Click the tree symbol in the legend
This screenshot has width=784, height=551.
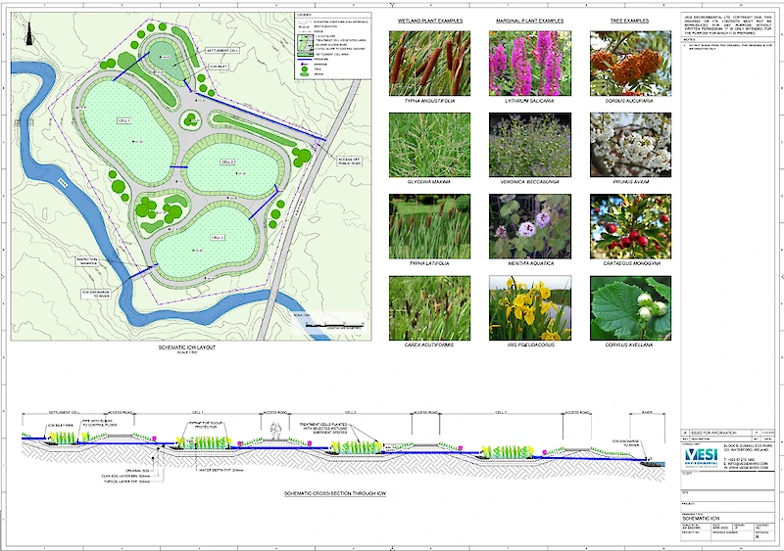(x=304, y=69)
